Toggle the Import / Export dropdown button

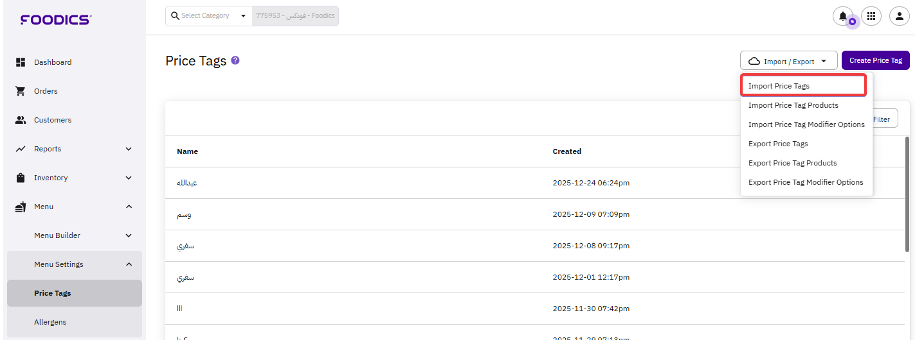[x=788, y=61]
